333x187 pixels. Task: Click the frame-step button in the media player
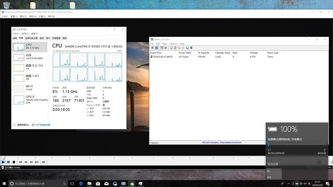43,162
